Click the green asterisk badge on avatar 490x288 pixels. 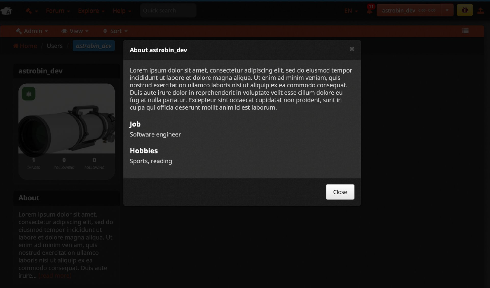pos(29,94)
